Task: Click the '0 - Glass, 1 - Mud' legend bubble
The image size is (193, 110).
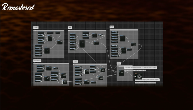Action: [x=140, y=67]
